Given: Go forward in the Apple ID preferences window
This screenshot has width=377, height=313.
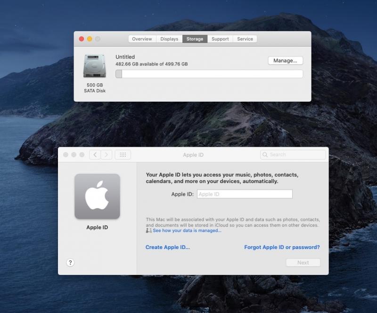Looking at the screenshot, I should (x=107, y=155).
